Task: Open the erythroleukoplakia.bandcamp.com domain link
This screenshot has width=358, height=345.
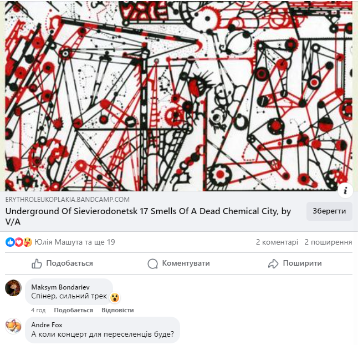Action: tap(68, 200)
